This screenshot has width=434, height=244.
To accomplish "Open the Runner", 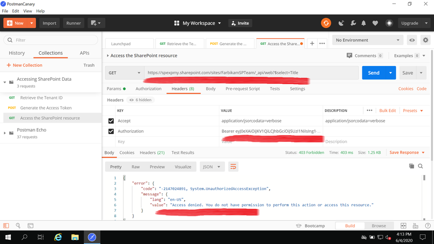I will click(73, 23).
